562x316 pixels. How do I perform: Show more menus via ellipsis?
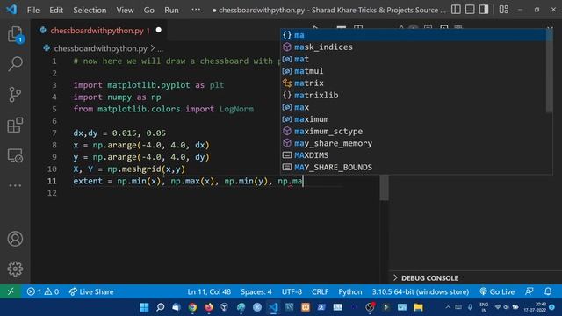pos(196,10)
